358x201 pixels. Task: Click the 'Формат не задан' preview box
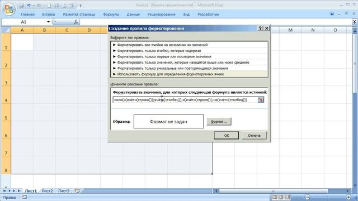(x=168, y=122)
